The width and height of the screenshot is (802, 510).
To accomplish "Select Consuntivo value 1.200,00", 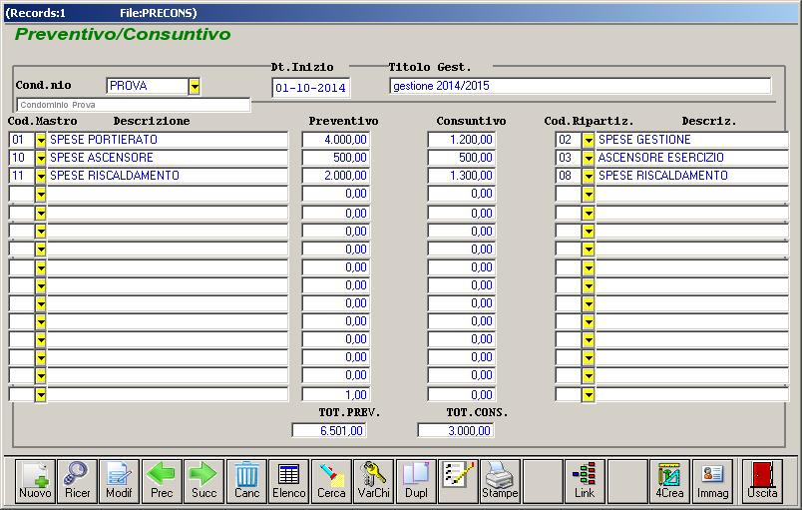I will click(x=462, y=140).
